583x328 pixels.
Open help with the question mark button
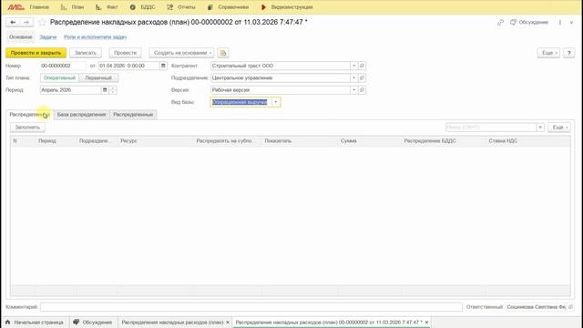(568, 53)
